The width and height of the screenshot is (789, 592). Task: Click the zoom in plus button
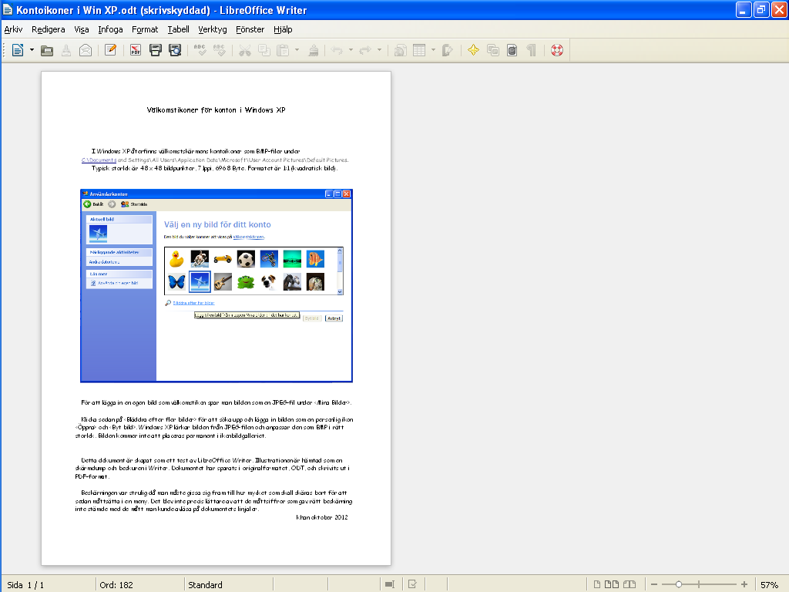coord(744,584)
